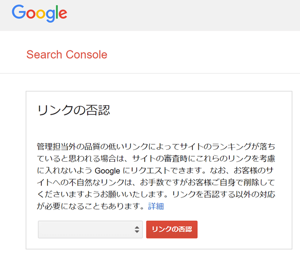Click the line starting with サイトへの不自然なリンクは
Image resolution: width=300 pixels, height=254 pixels.
point(155,182)
